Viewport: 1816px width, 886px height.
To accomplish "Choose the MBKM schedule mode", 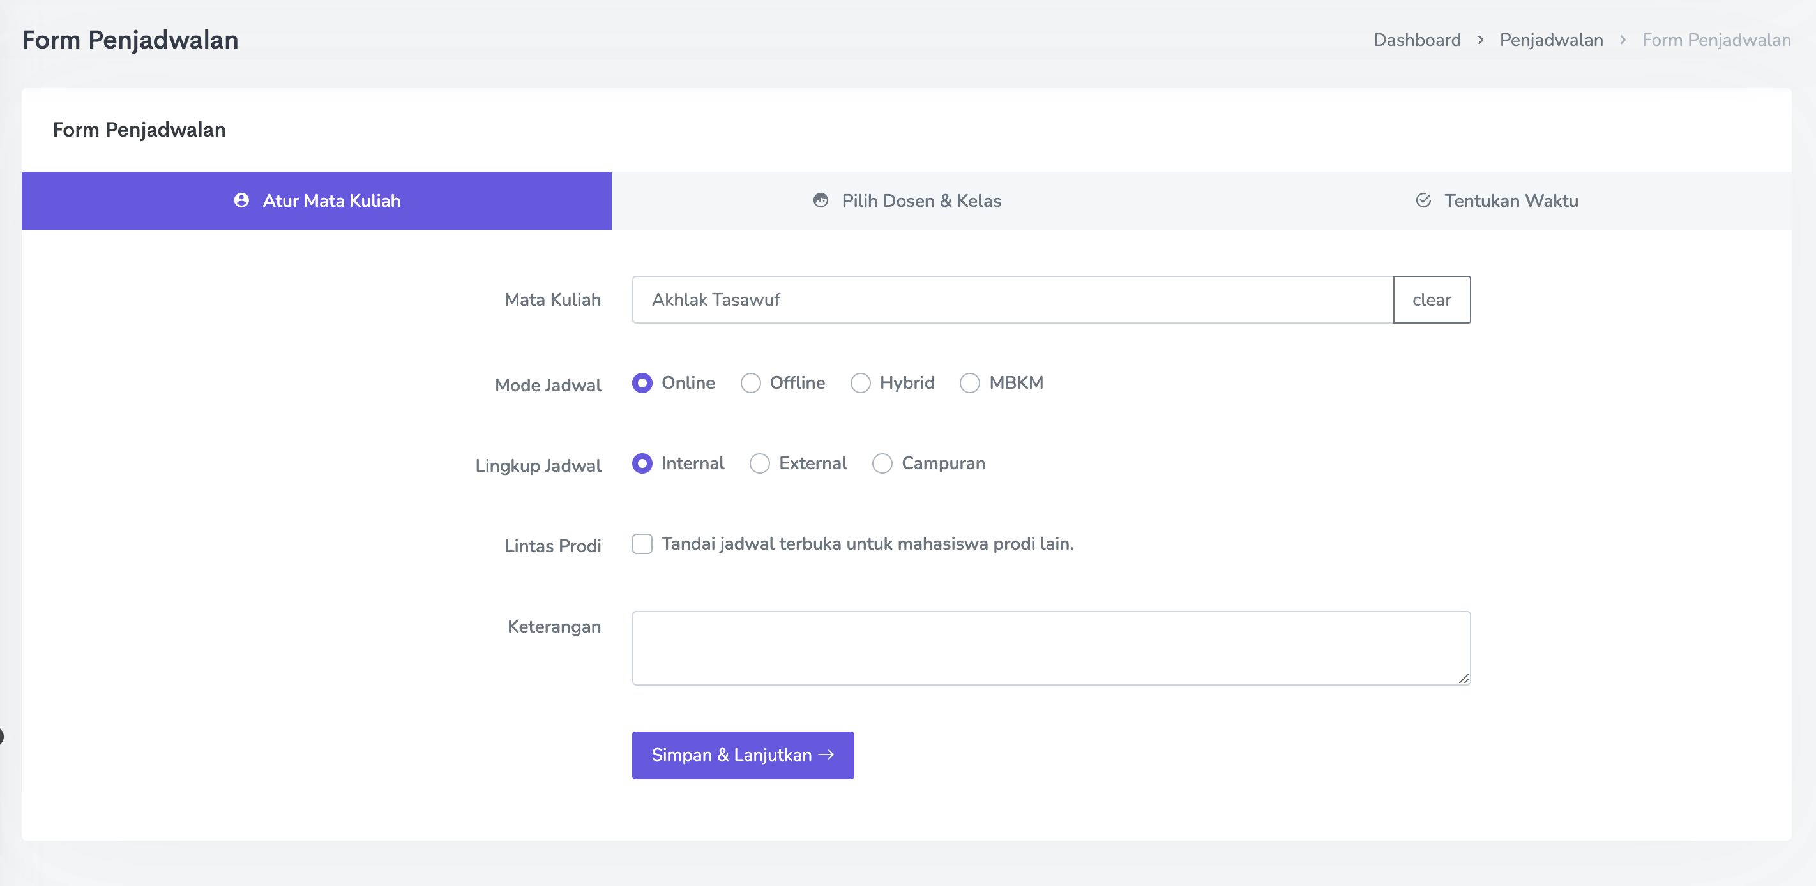I will pyautogui.click(x=969, y=383).
